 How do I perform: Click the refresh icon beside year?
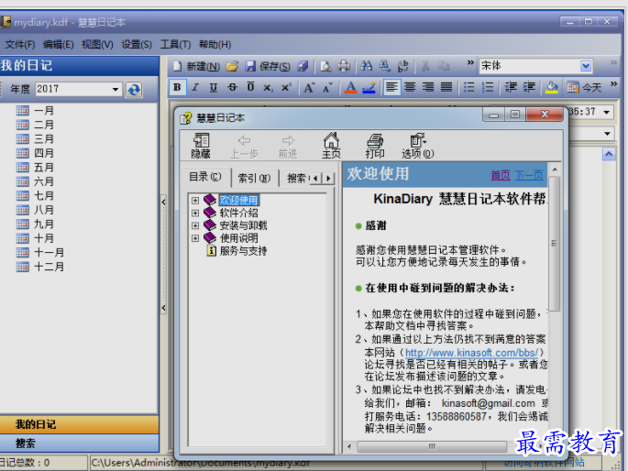click(x=134, y=89)
